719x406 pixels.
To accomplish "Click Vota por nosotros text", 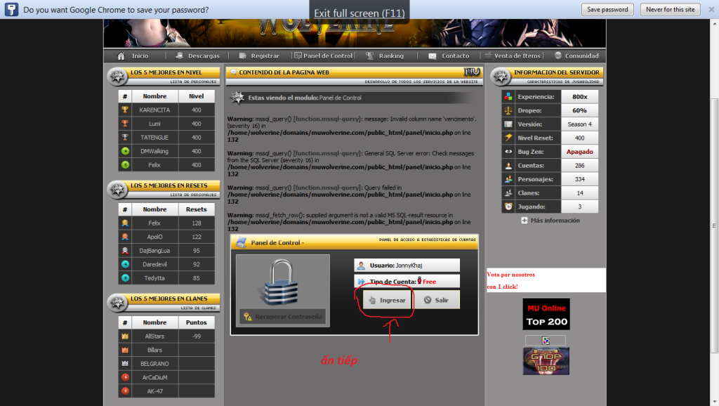I will coord(511,275).
